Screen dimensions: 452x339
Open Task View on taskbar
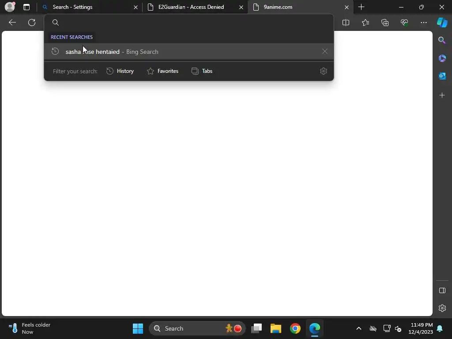coord(256,328)
